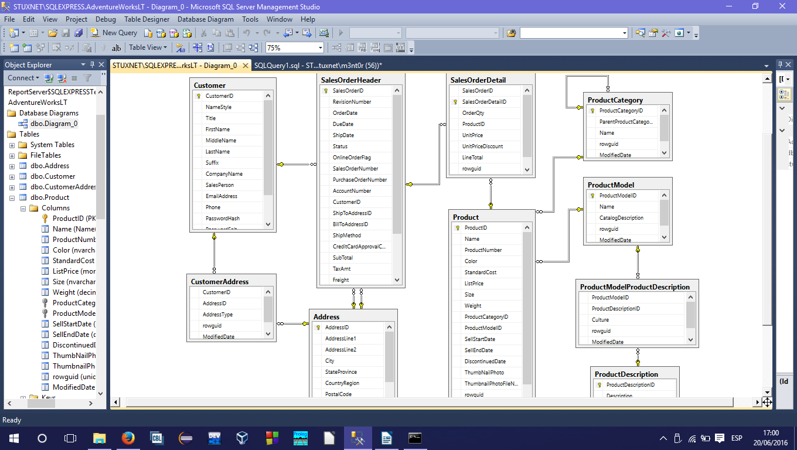Open the 75% zoom level dropdown

point(320,48)
